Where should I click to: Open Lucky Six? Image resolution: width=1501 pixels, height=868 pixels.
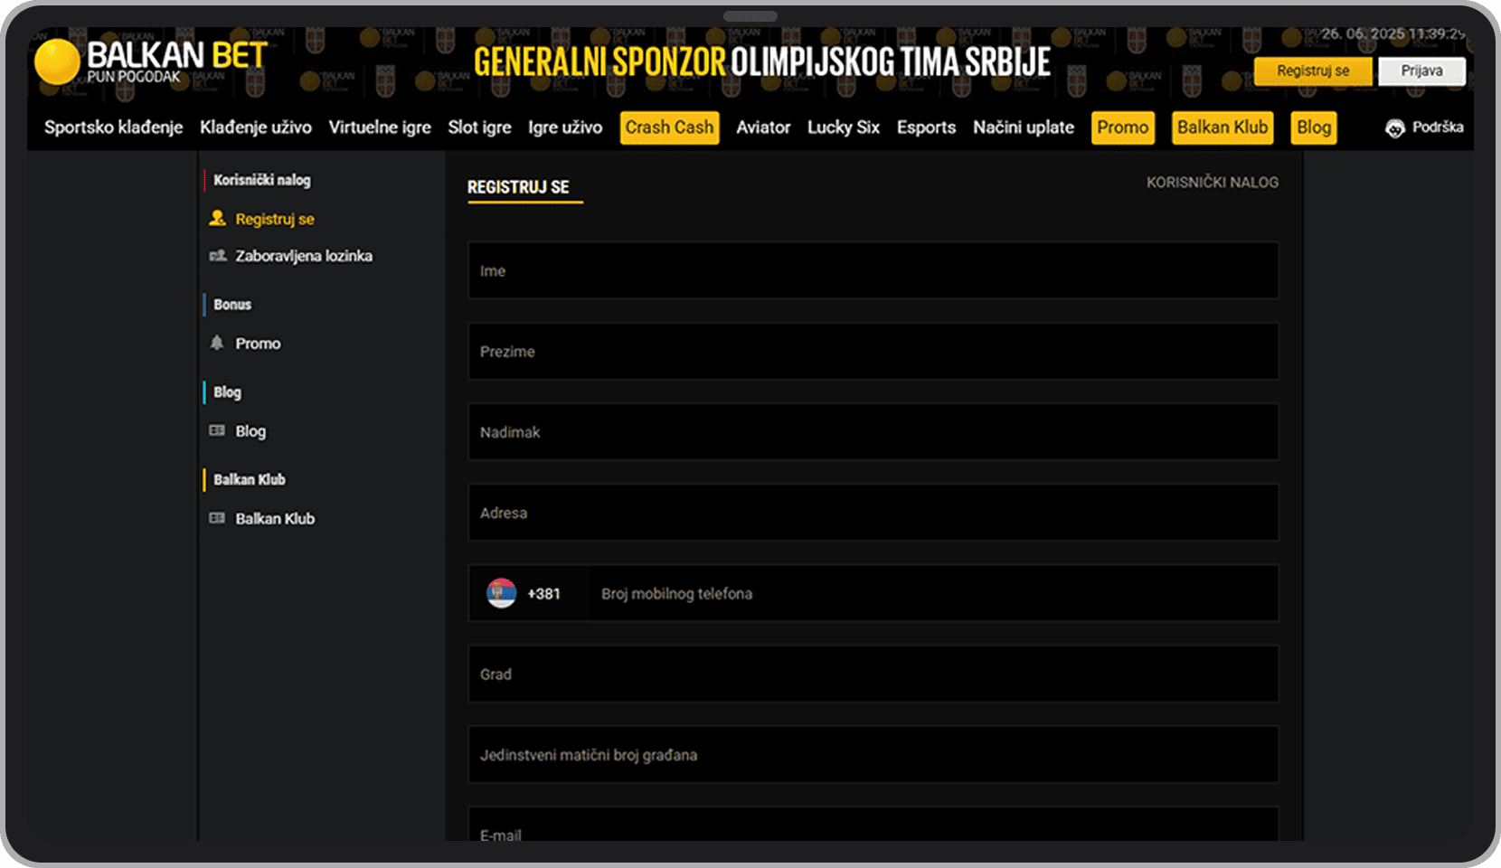click(844, 127)
